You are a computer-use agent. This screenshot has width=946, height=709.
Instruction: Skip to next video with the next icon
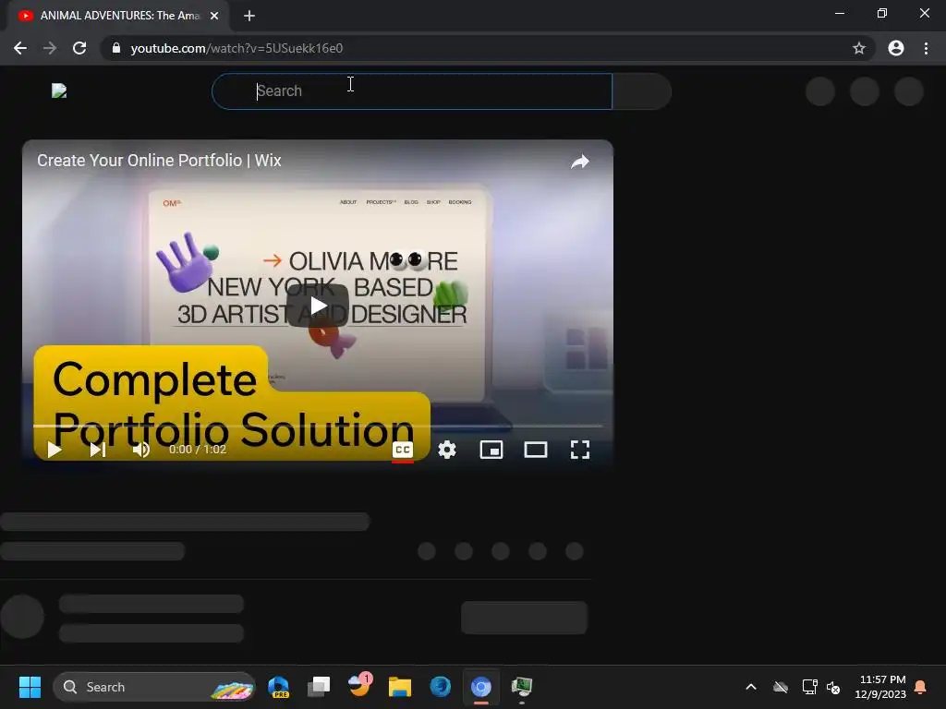[98, 450]
